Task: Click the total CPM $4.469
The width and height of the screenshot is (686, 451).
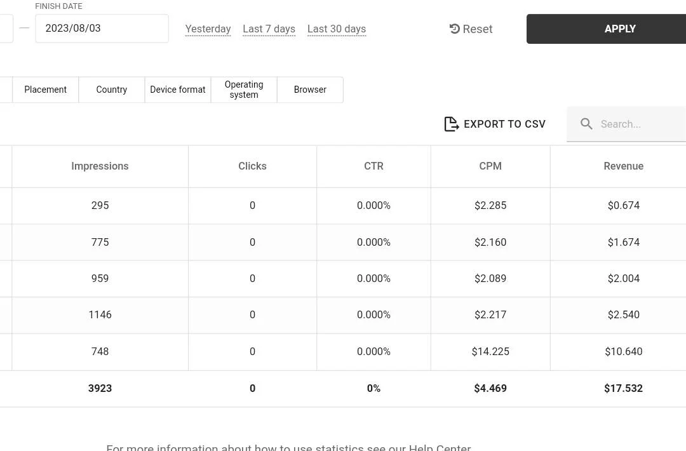Action: 490,389
